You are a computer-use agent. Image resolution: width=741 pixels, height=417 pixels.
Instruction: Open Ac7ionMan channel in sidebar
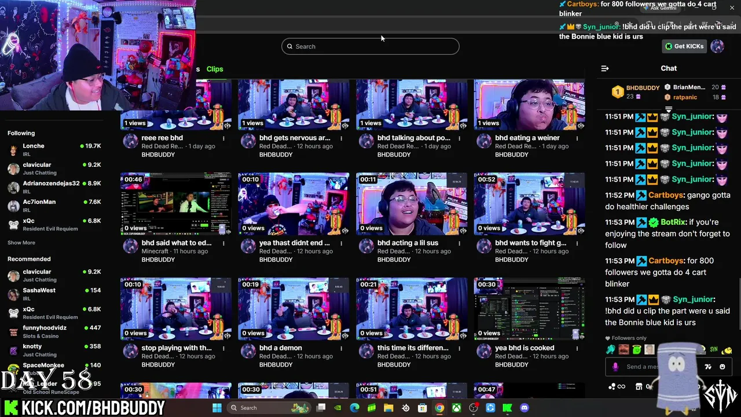(x=54, y=206)
